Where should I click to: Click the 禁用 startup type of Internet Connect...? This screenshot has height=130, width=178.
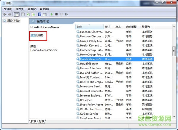[129, 91]
